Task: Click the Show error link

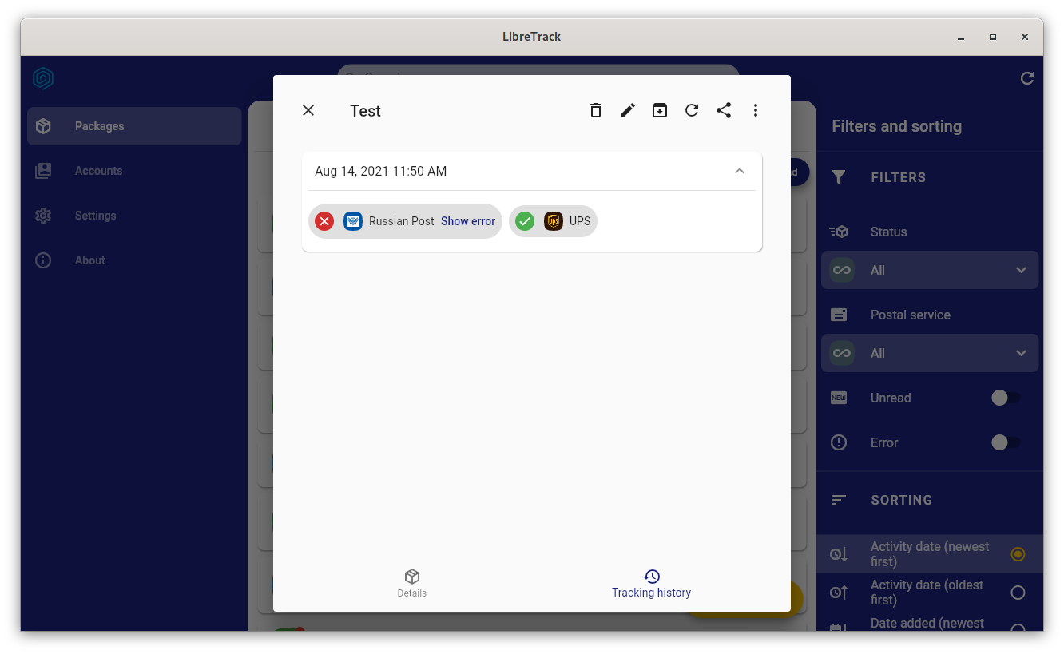Action: tap(468, 221)
